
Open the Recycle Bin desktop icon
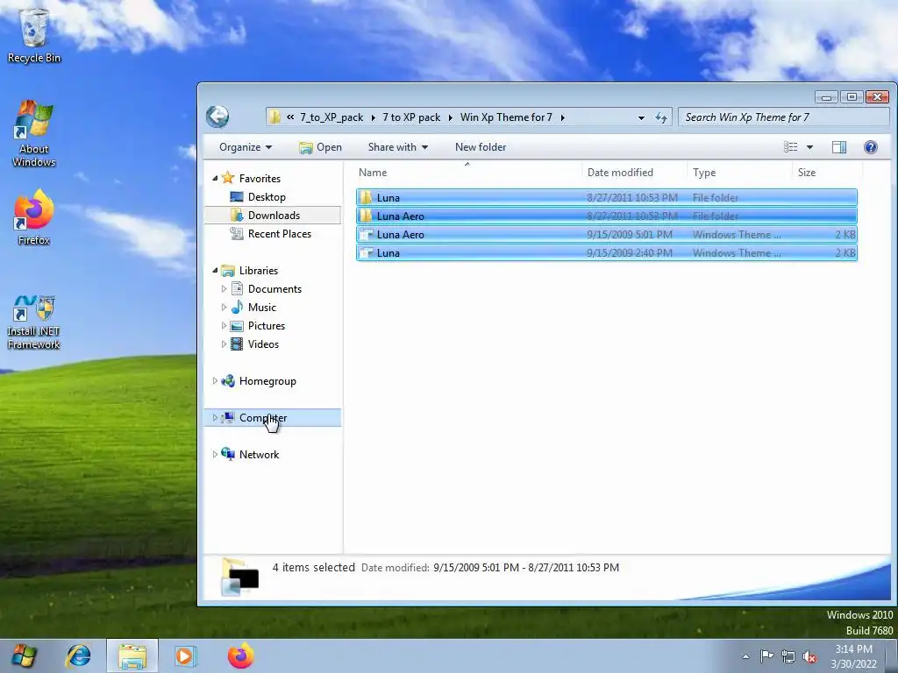[34, 34]
